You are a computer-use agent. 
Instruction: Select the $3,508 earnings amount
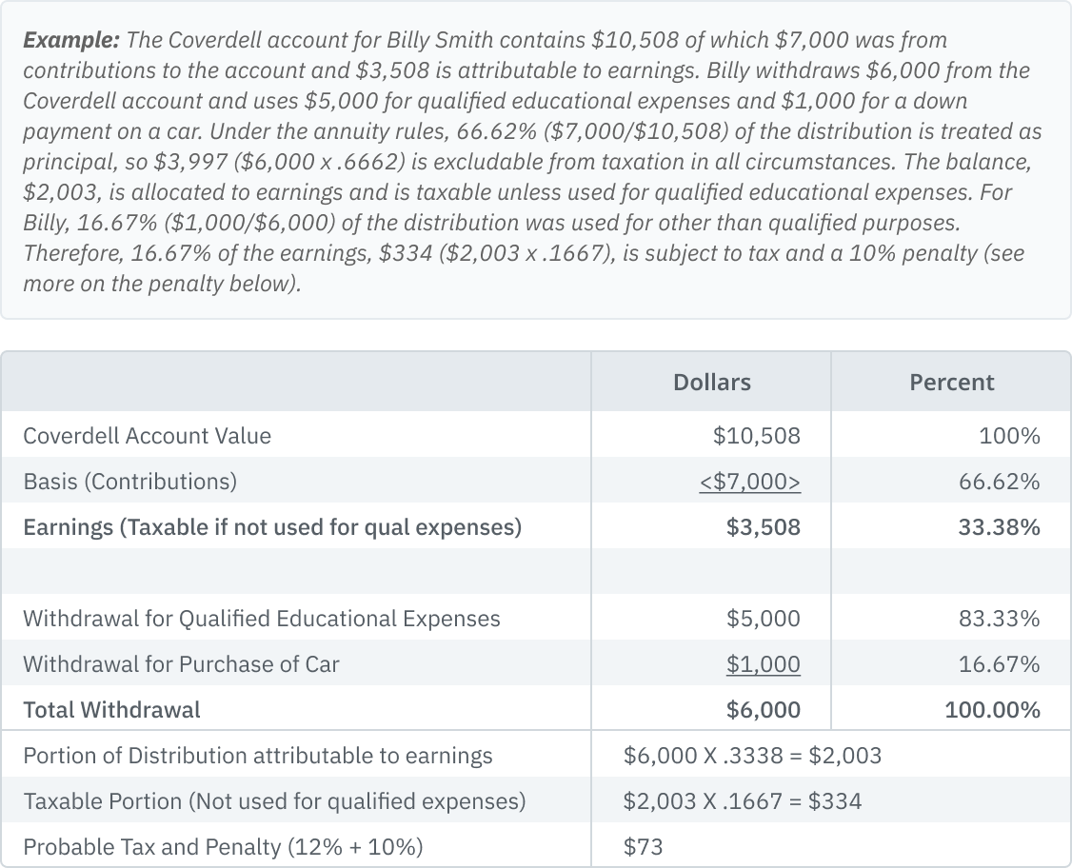point(763,527)
